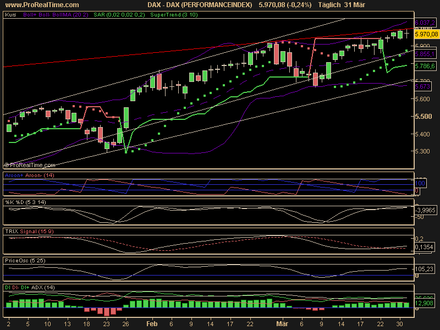Click the 5.855,1 Bollinger average value tag
The height and width of the screenshot is (330, 440).
[x=425, y=54]
